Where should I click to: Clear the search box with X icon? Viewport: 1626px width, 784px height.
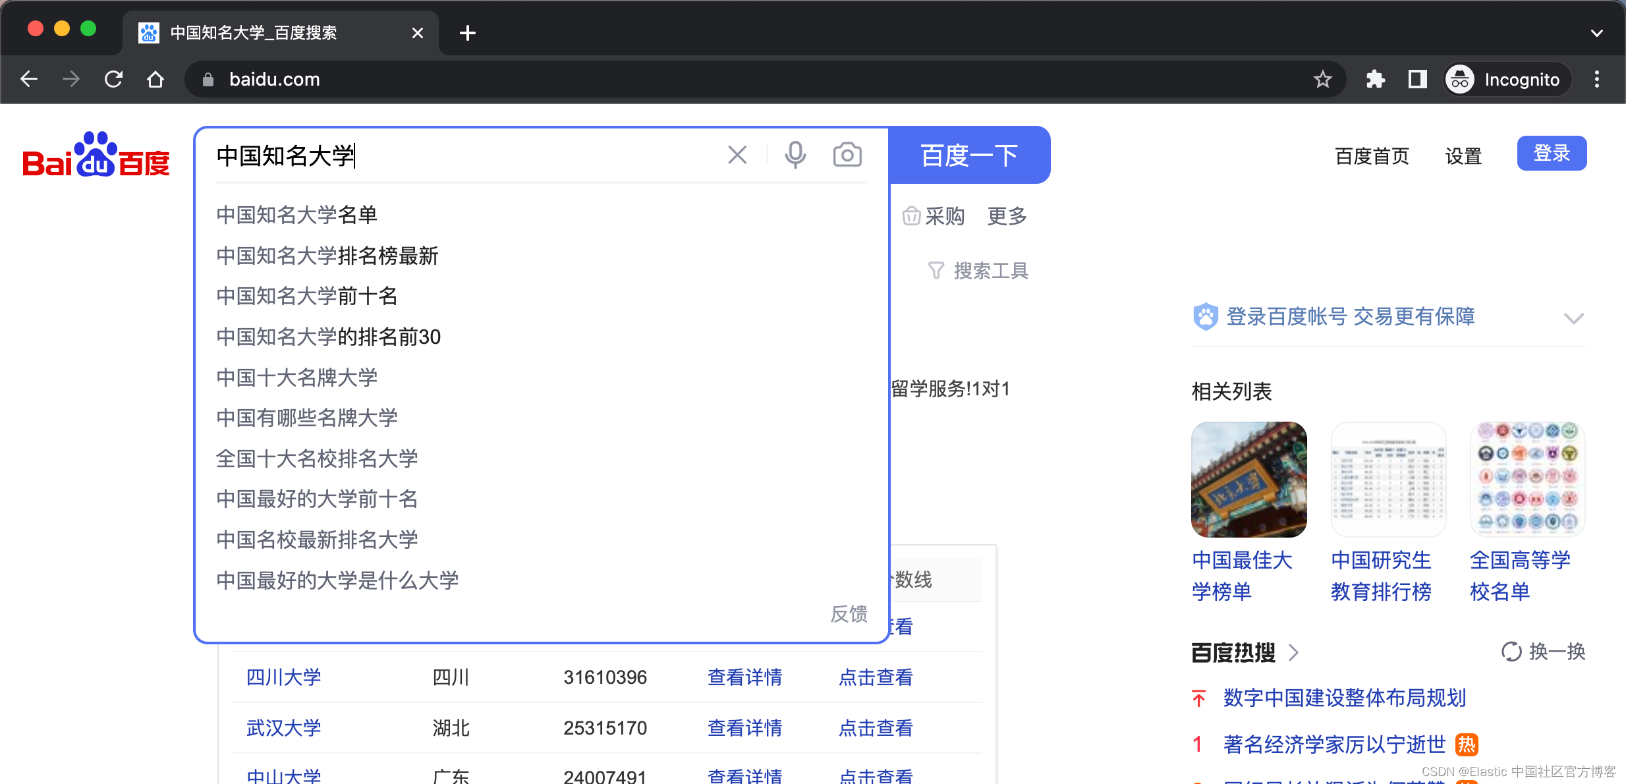coord(737,155)
